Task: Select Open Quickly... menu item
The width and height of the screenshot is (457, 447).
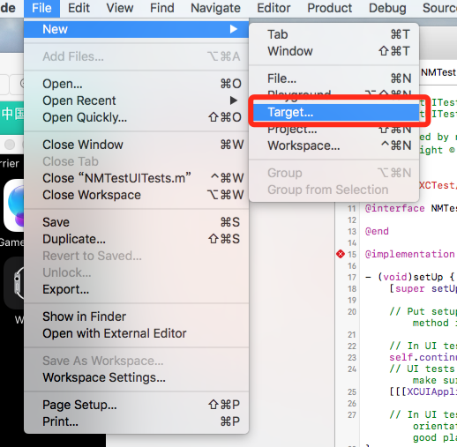Action: pos(136,117)
